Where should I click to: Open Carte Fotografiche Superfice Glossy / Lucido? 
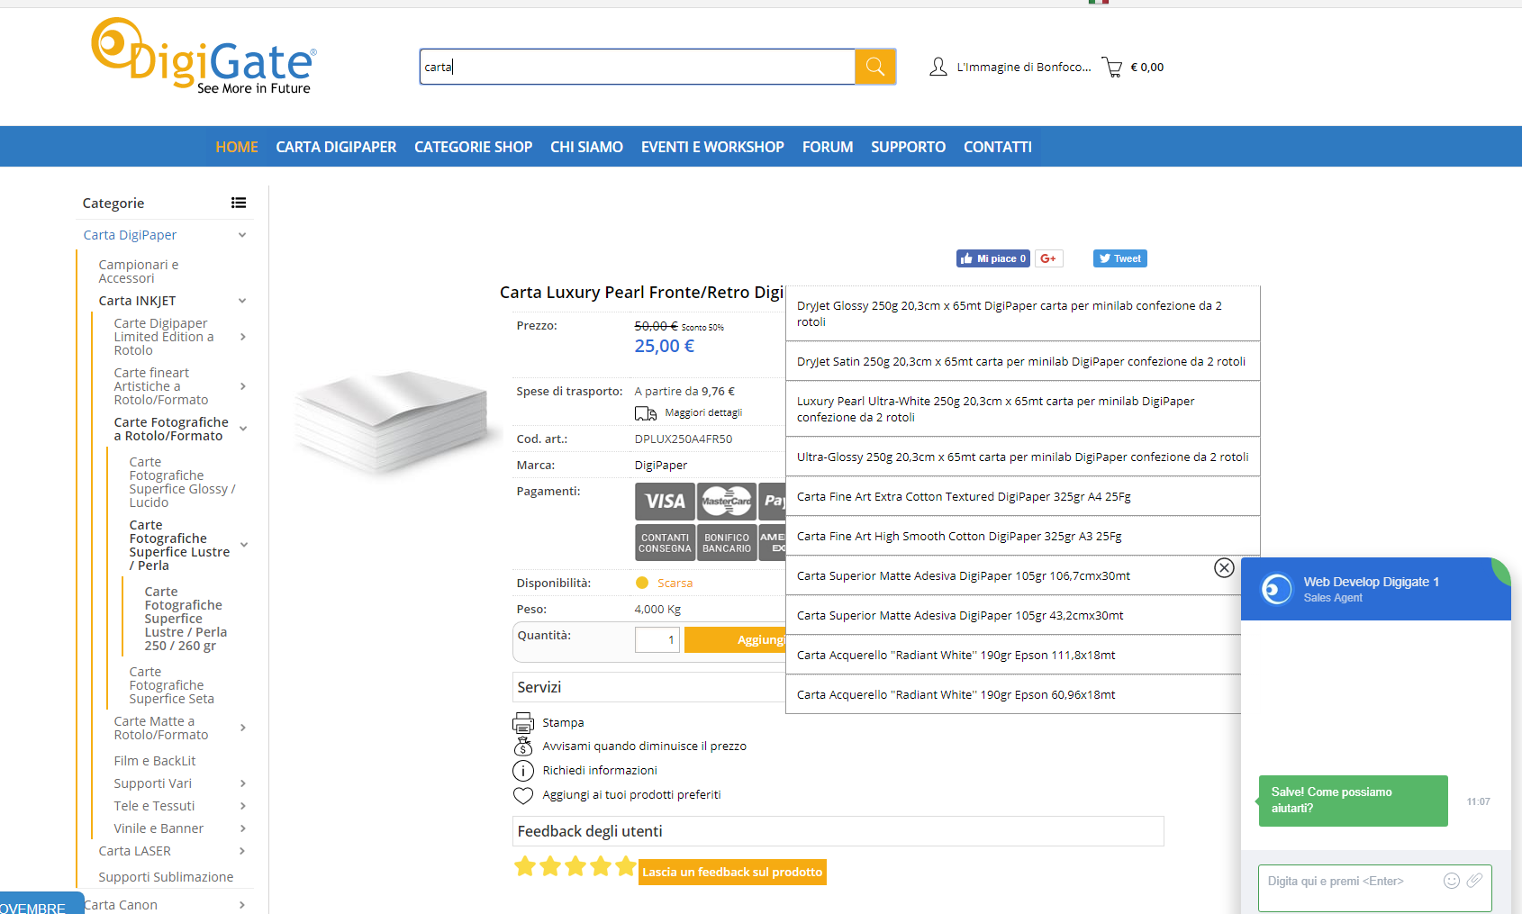click(182, 482)
